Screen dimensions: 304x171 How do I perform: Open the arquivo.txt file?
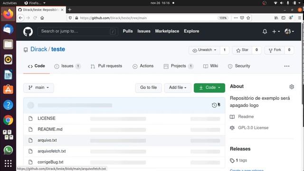pos(47,140)
